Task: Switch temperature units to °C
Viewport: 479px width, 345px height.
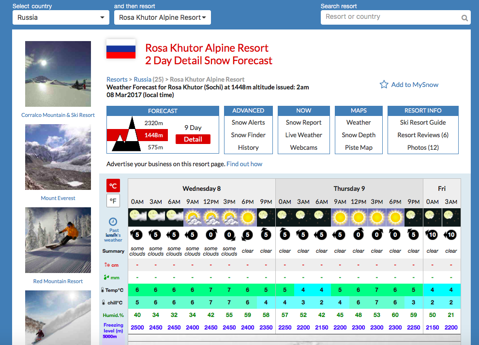Action: [x=113, y=186]
